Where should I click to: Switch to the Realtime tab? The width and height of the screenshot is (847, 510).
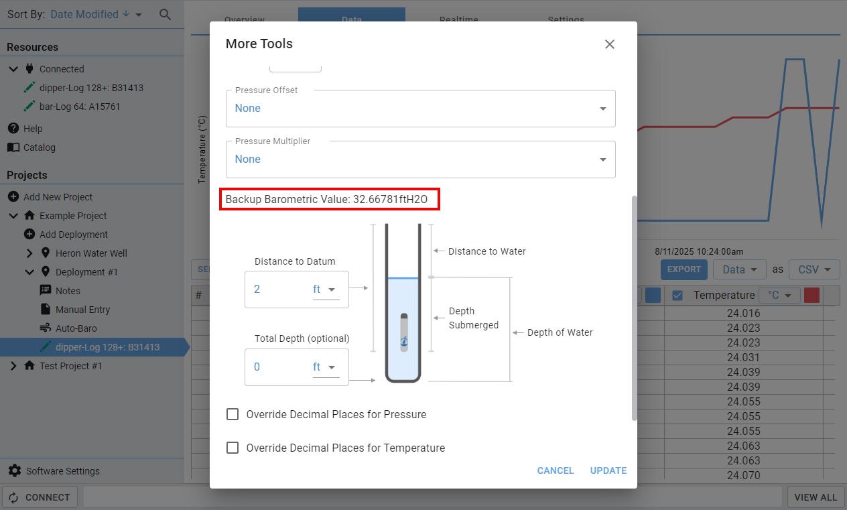click(x=458, y=19)
